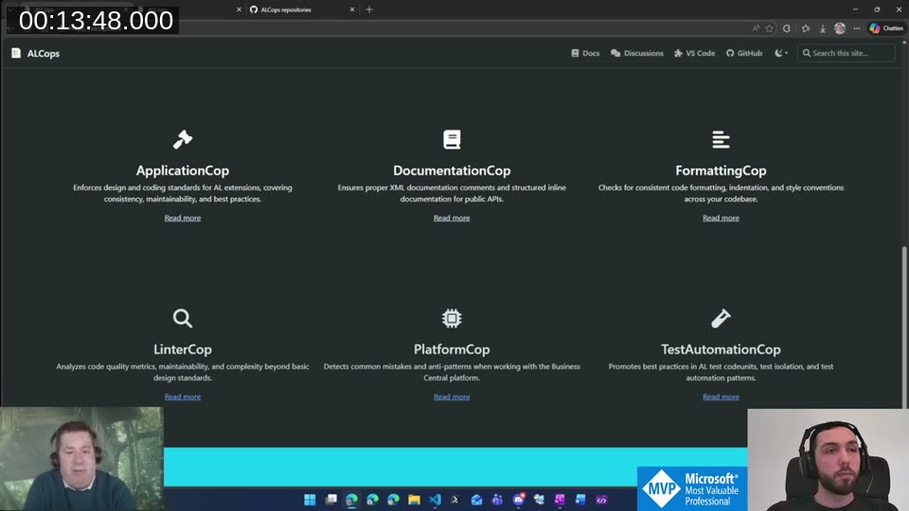Open browser settings and more menu
Viewport: 909px width, 511px height.
coord(856,28)
